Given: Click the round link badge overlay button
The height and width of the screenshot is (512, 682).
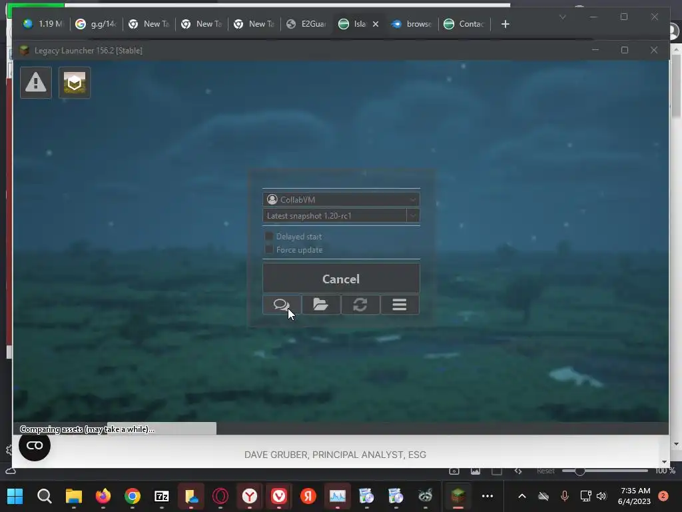Looking at the screenshot, I should (x=35, y=445).
